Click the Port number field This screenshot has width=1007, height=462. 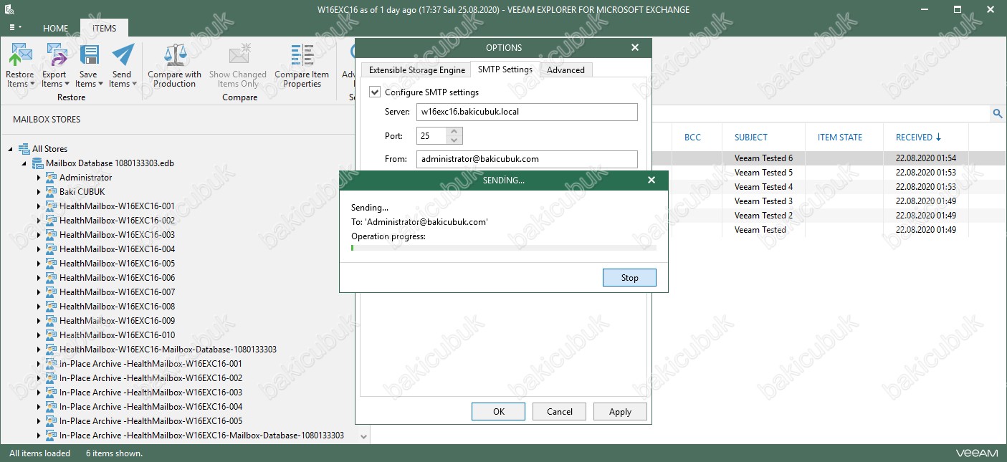pyautogui.click(x=431, y=135)
